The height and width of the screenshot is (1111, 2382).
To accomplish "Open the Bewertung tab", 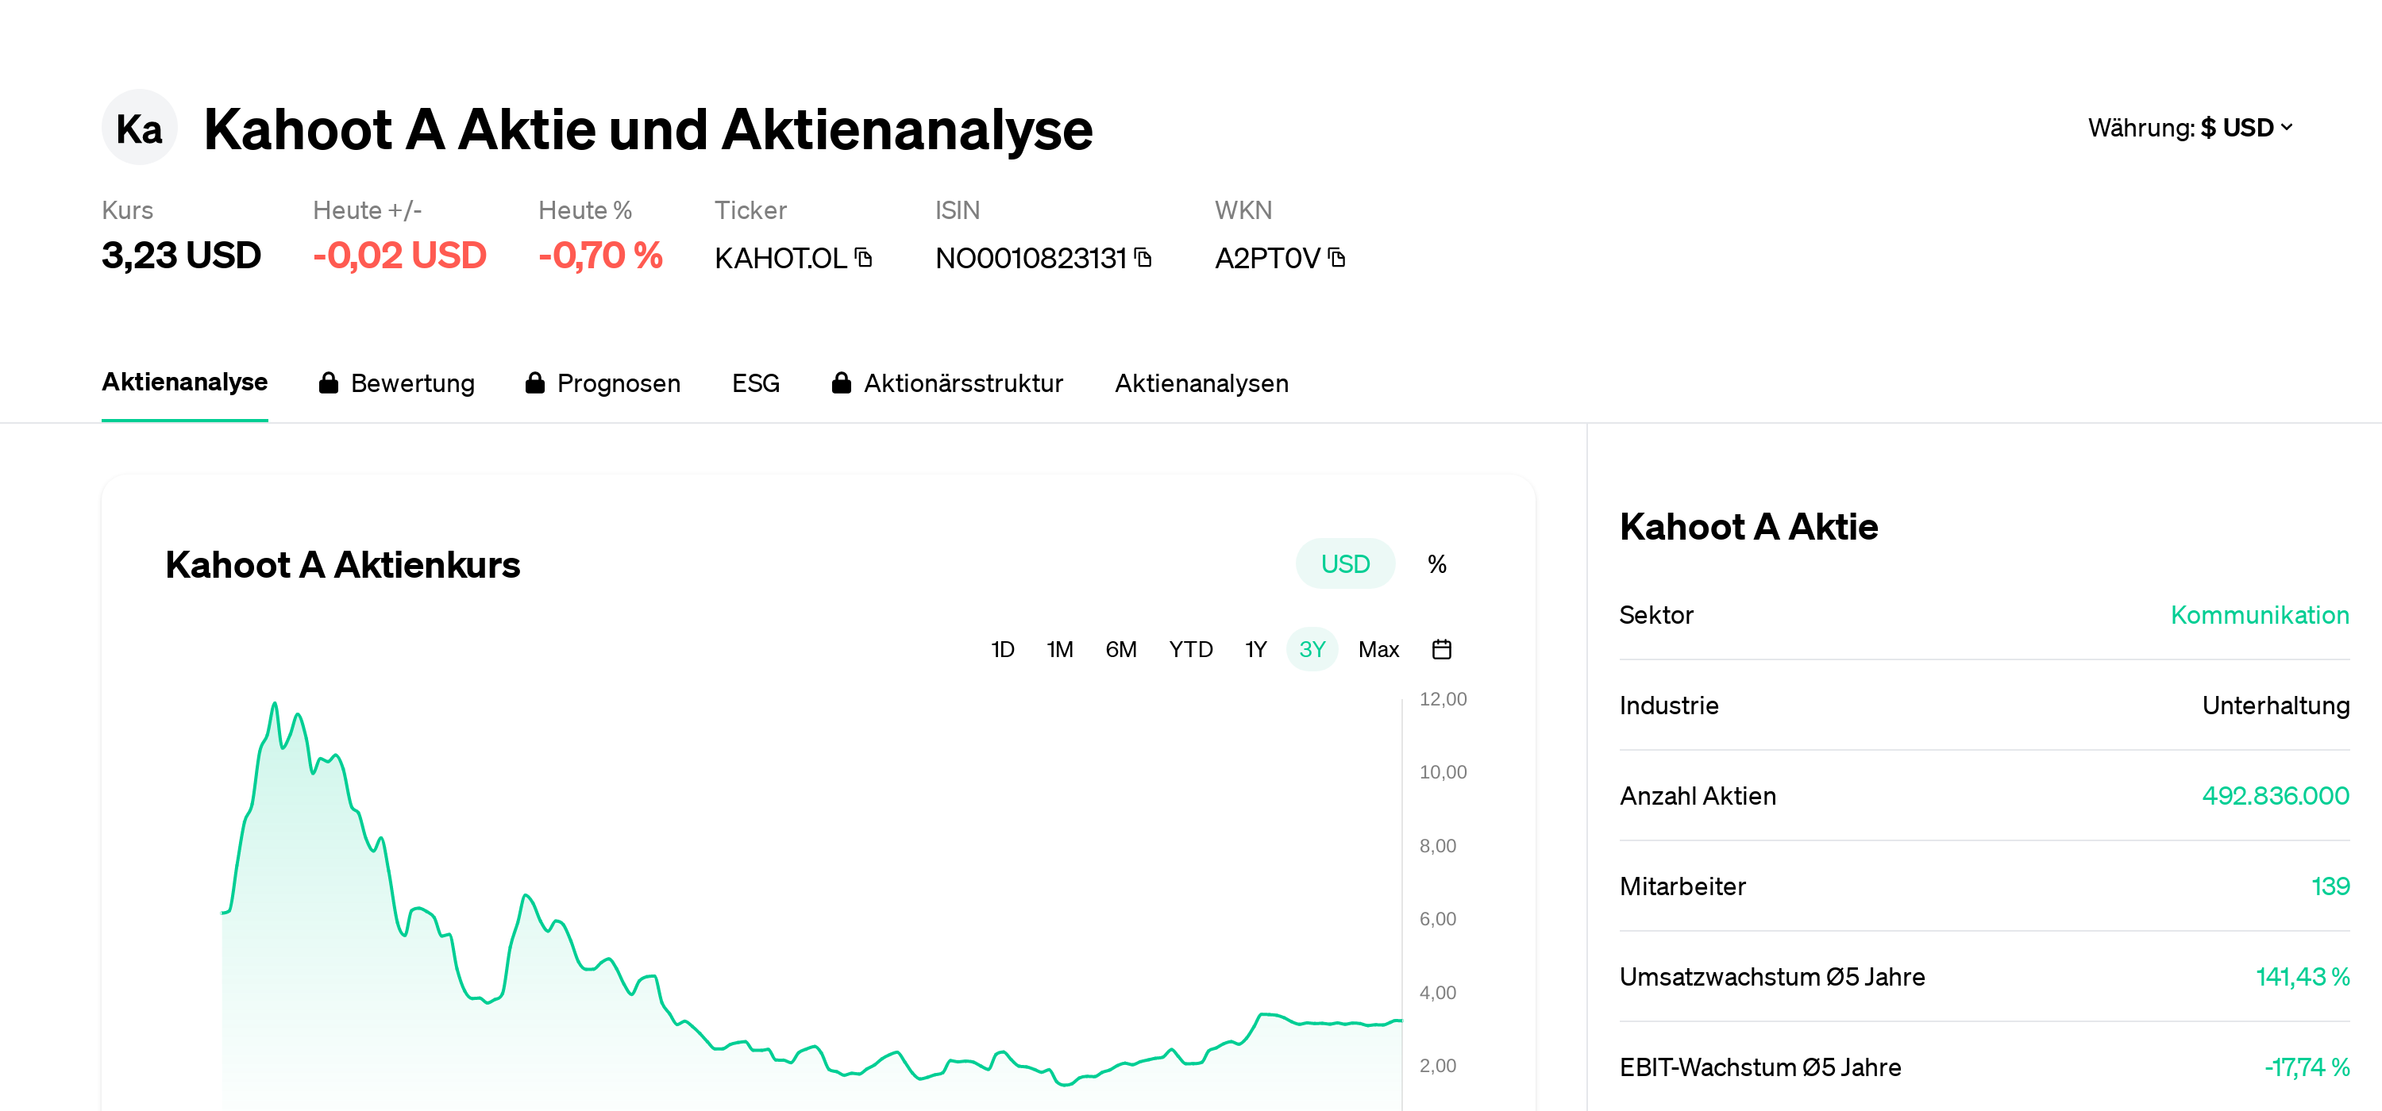I will [x=397, y=383].
